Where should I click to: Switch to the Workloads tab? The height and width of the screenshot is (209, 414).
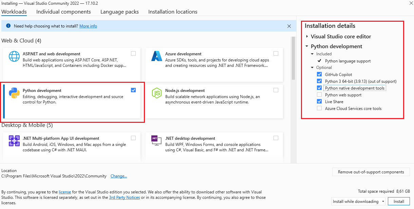(x=14, y=12)
